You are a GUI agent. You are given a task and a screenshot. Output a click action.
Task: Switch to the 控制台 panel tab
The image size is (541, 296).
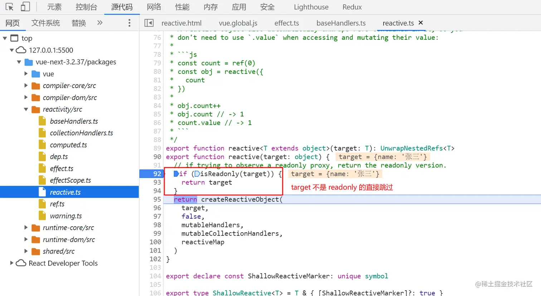(x=86, y=7)
